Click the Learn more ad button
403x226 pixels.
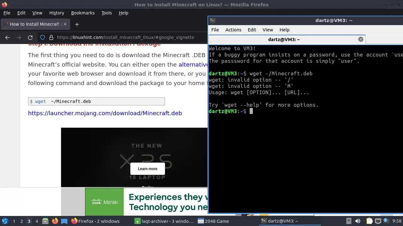[x=148, y=169]
